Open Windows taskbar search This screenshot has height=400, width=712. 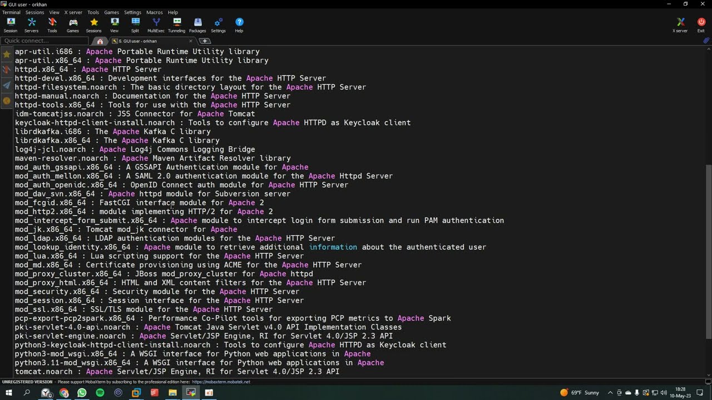tap(27, 393)
